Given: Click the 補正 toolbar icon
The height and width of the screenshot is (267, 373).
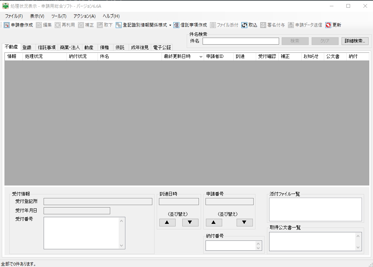Looking at the screenshot, I should [81, 25].
